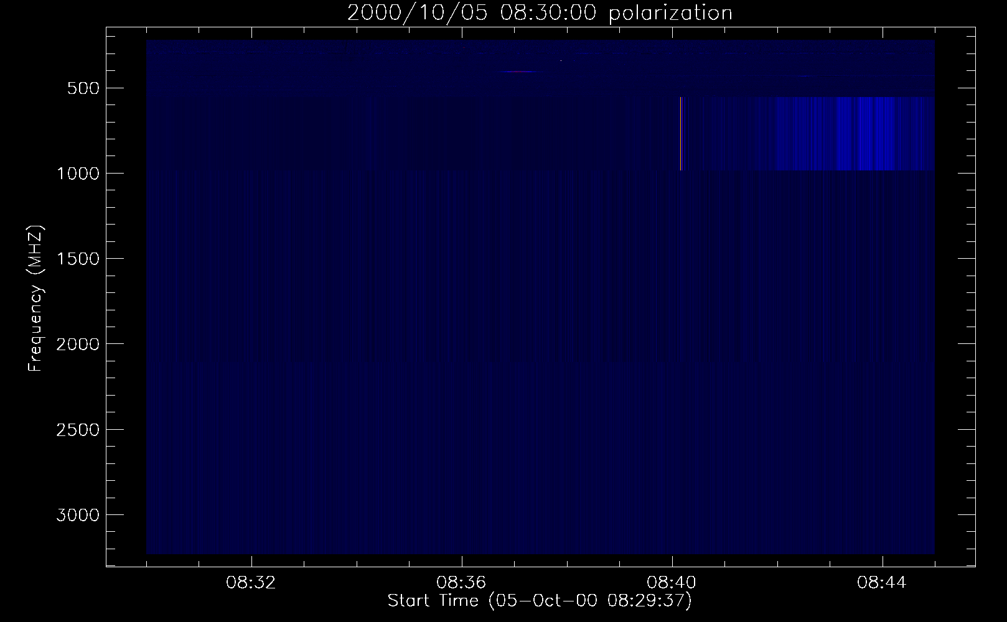Image resolution: width=1007 pixels, height=622 pixels.
Task: Click the 'Frequency (MHZ)' axis title
Action: pyautogui.click(x=36, y=299)
